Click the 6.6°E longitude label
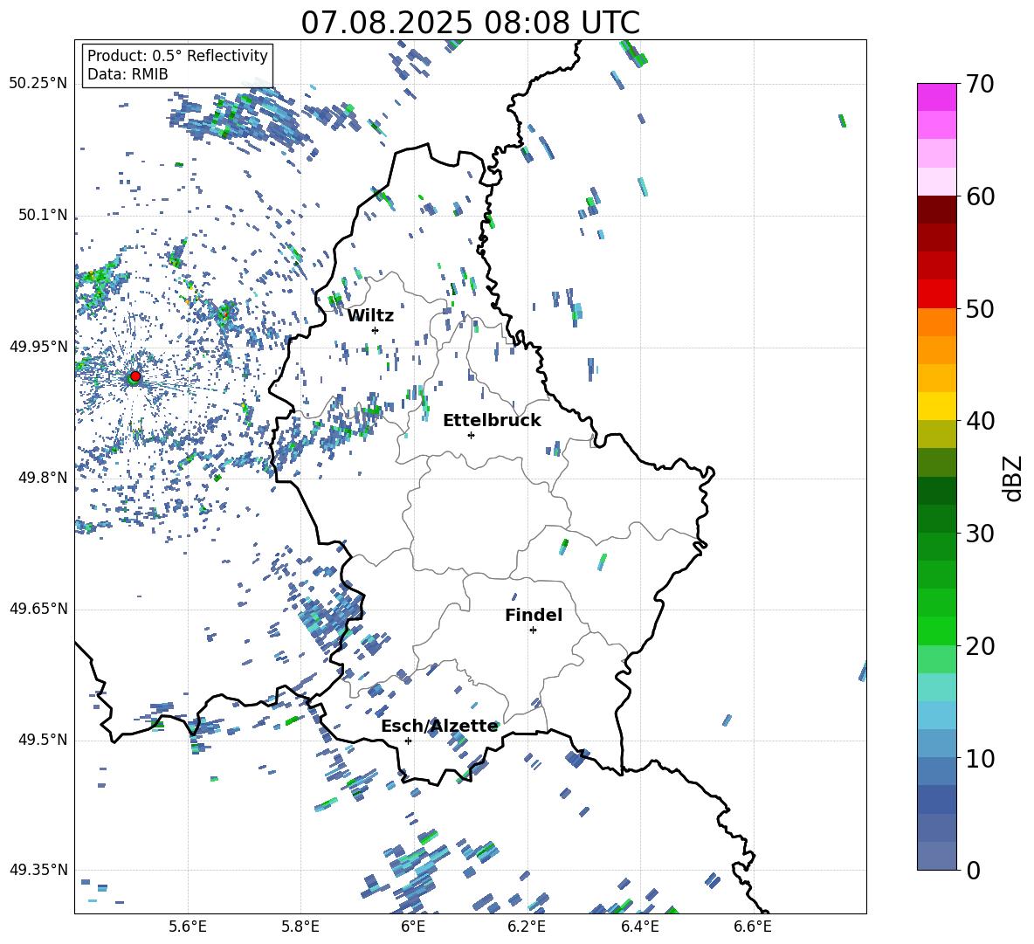The image size is (1034, 944). point(753,927)
